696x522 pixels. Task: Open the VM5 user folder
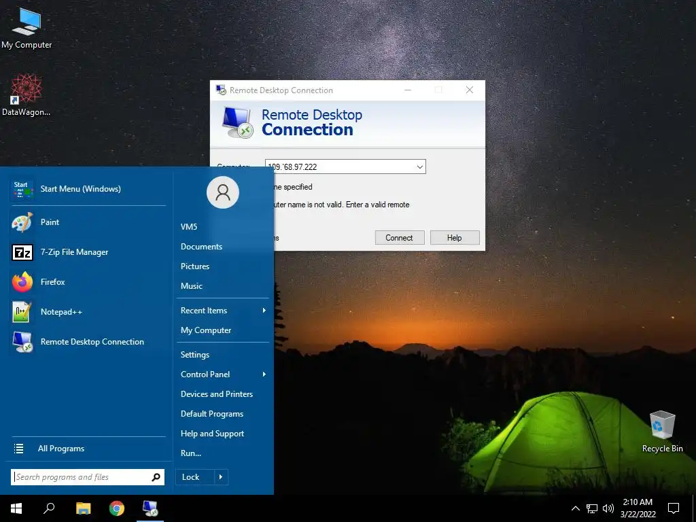(189, 227)
